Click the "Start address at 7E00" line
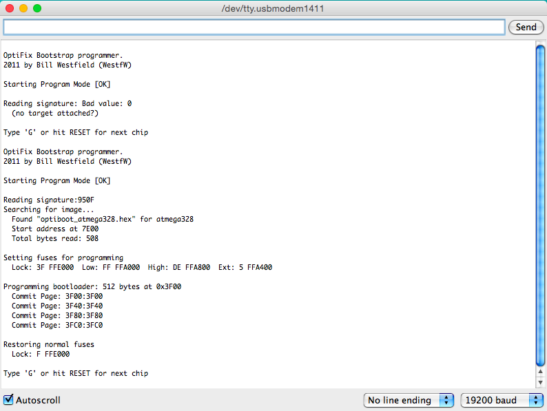Image resolution: width=547 pixels, height=411 pixels. pos(55,229)
